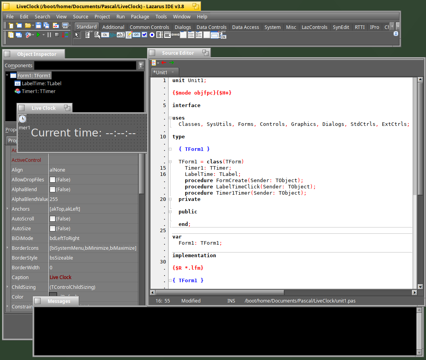Click the Pause debugging icon
The image size is (426, 360).
[x=49, y=35]
